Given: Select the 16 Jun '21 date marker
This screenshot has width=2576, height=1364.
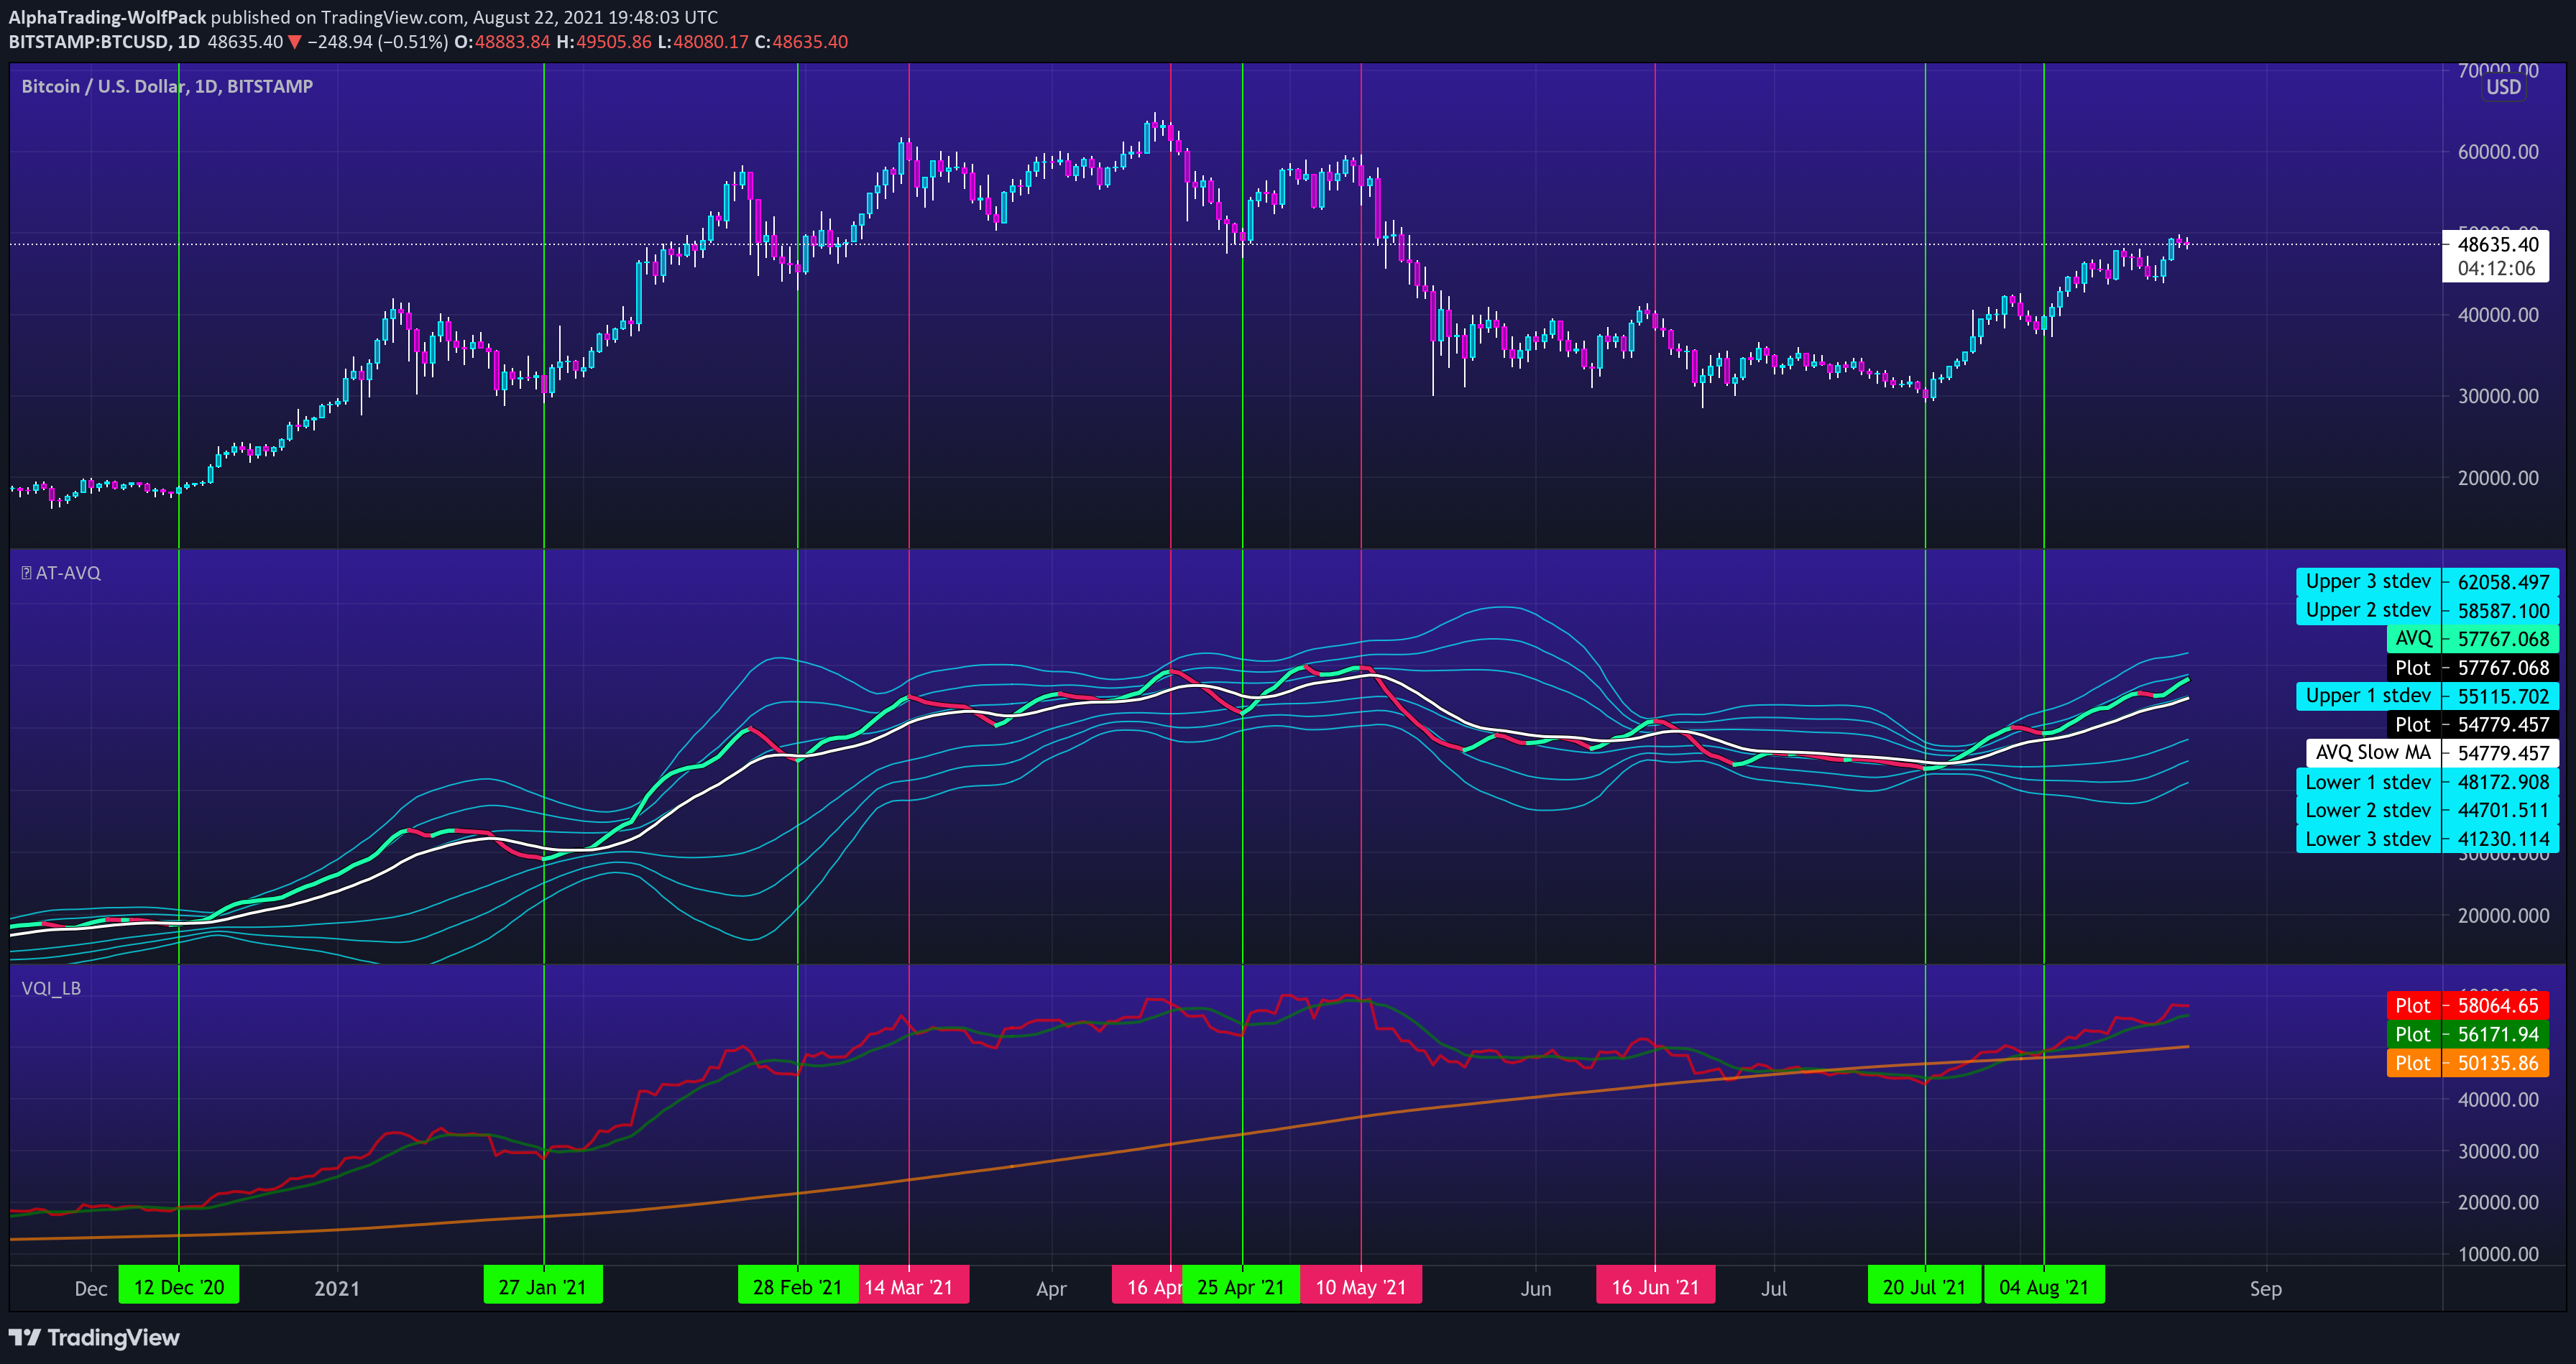Looking at the screenshot, I should click(1655, 1287).
